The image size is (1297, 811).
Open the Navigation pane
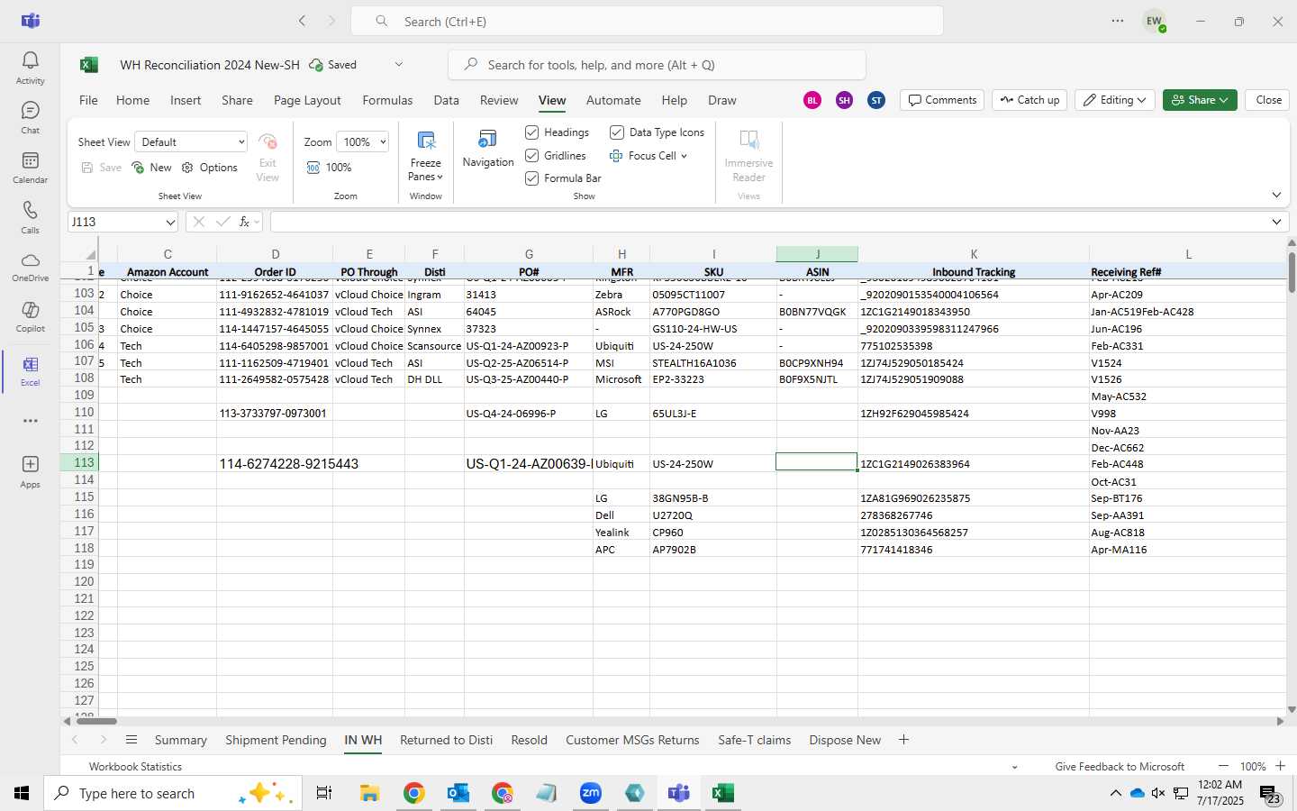pyautogui.click(x=487, y=149)
